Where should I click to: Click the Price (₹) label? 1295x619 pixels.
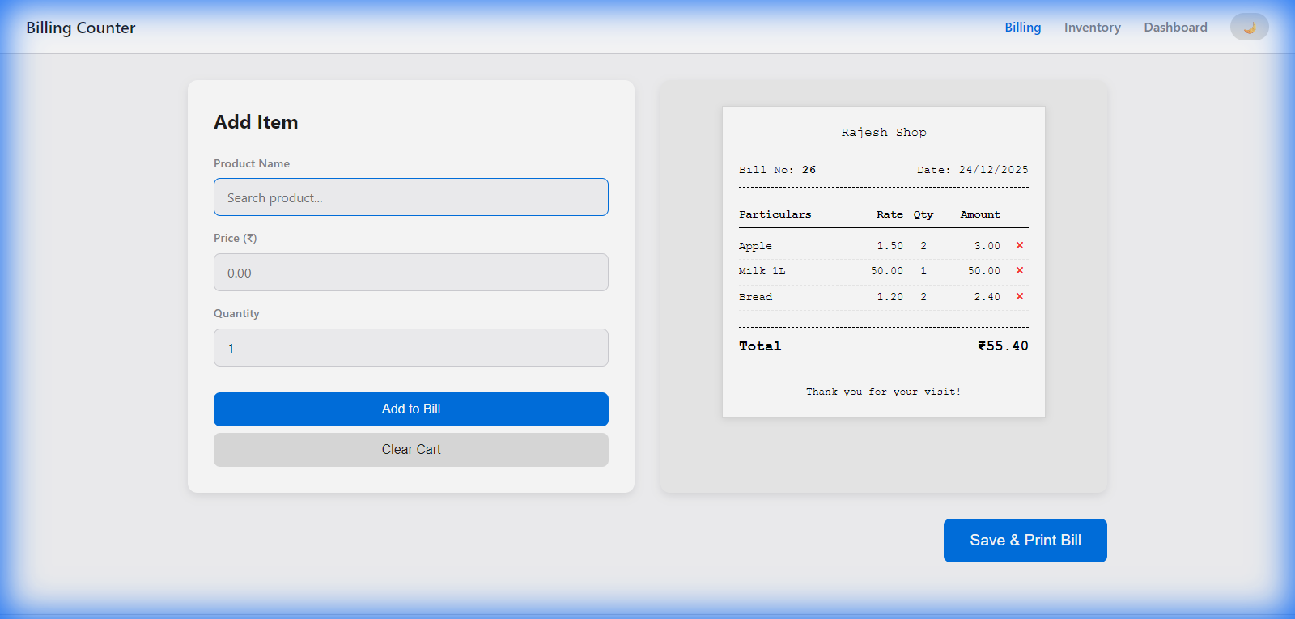tap(236, 238)
